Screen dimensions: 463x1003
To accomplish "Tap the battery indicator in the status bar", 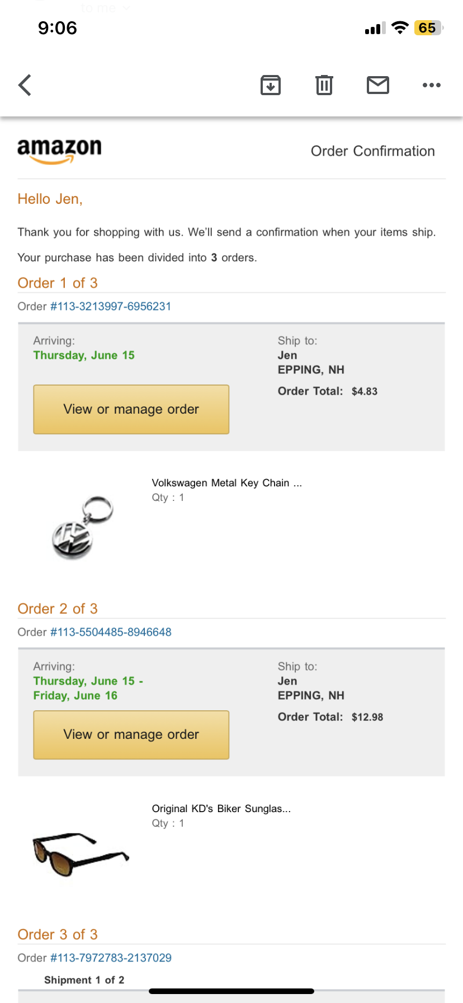I will coord(428,28).
